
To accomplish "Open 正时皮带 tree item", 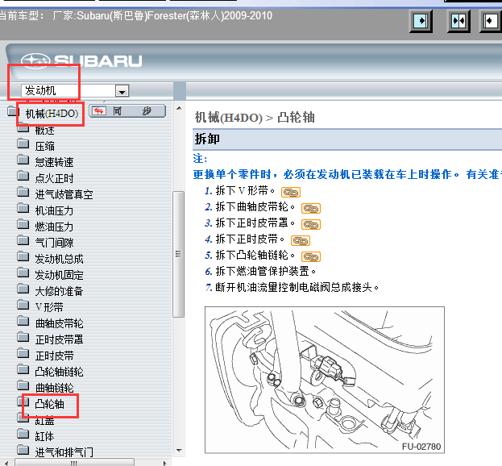I will [55, 356].
